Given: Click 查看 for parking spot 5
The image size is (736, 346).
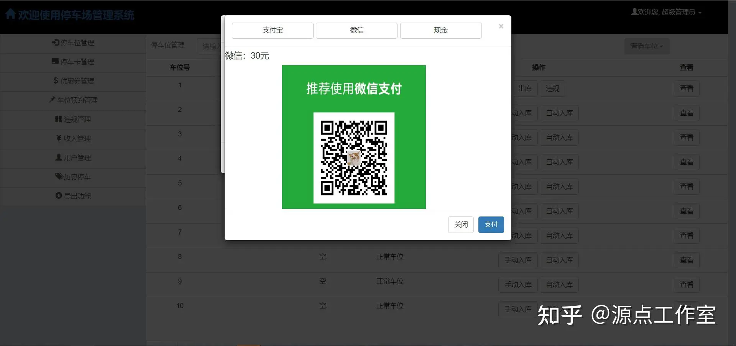Looking at the screenshot, I should 687,187.
